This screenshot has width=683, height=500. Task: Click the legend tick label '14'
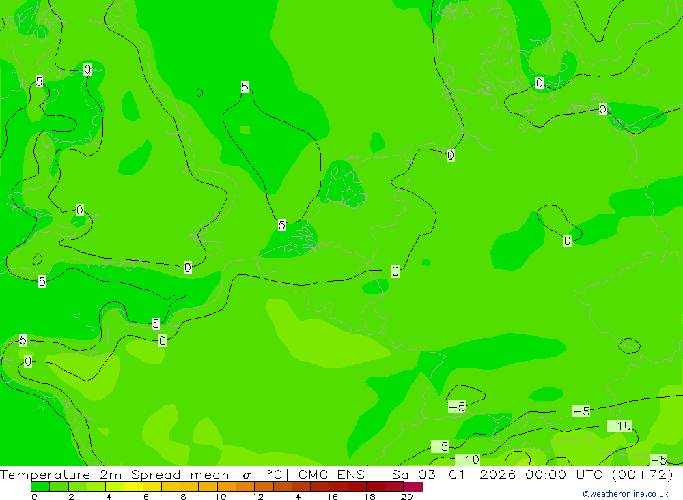[x=295, y=497]
